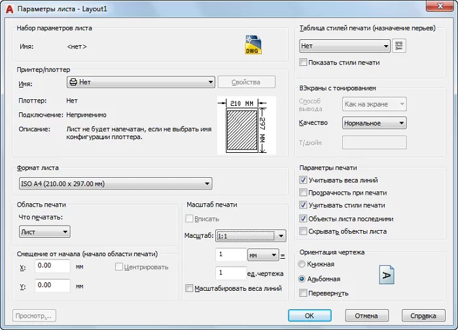Click the Просмотр... button
Screen dimensions: 458x330
tap(34, 316)
